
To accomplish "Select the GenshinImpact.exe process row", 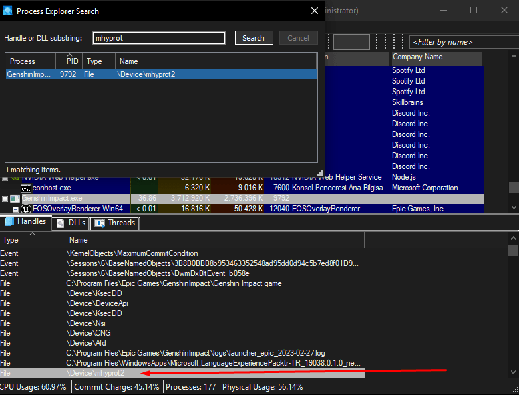I will (x=242, y=198).
